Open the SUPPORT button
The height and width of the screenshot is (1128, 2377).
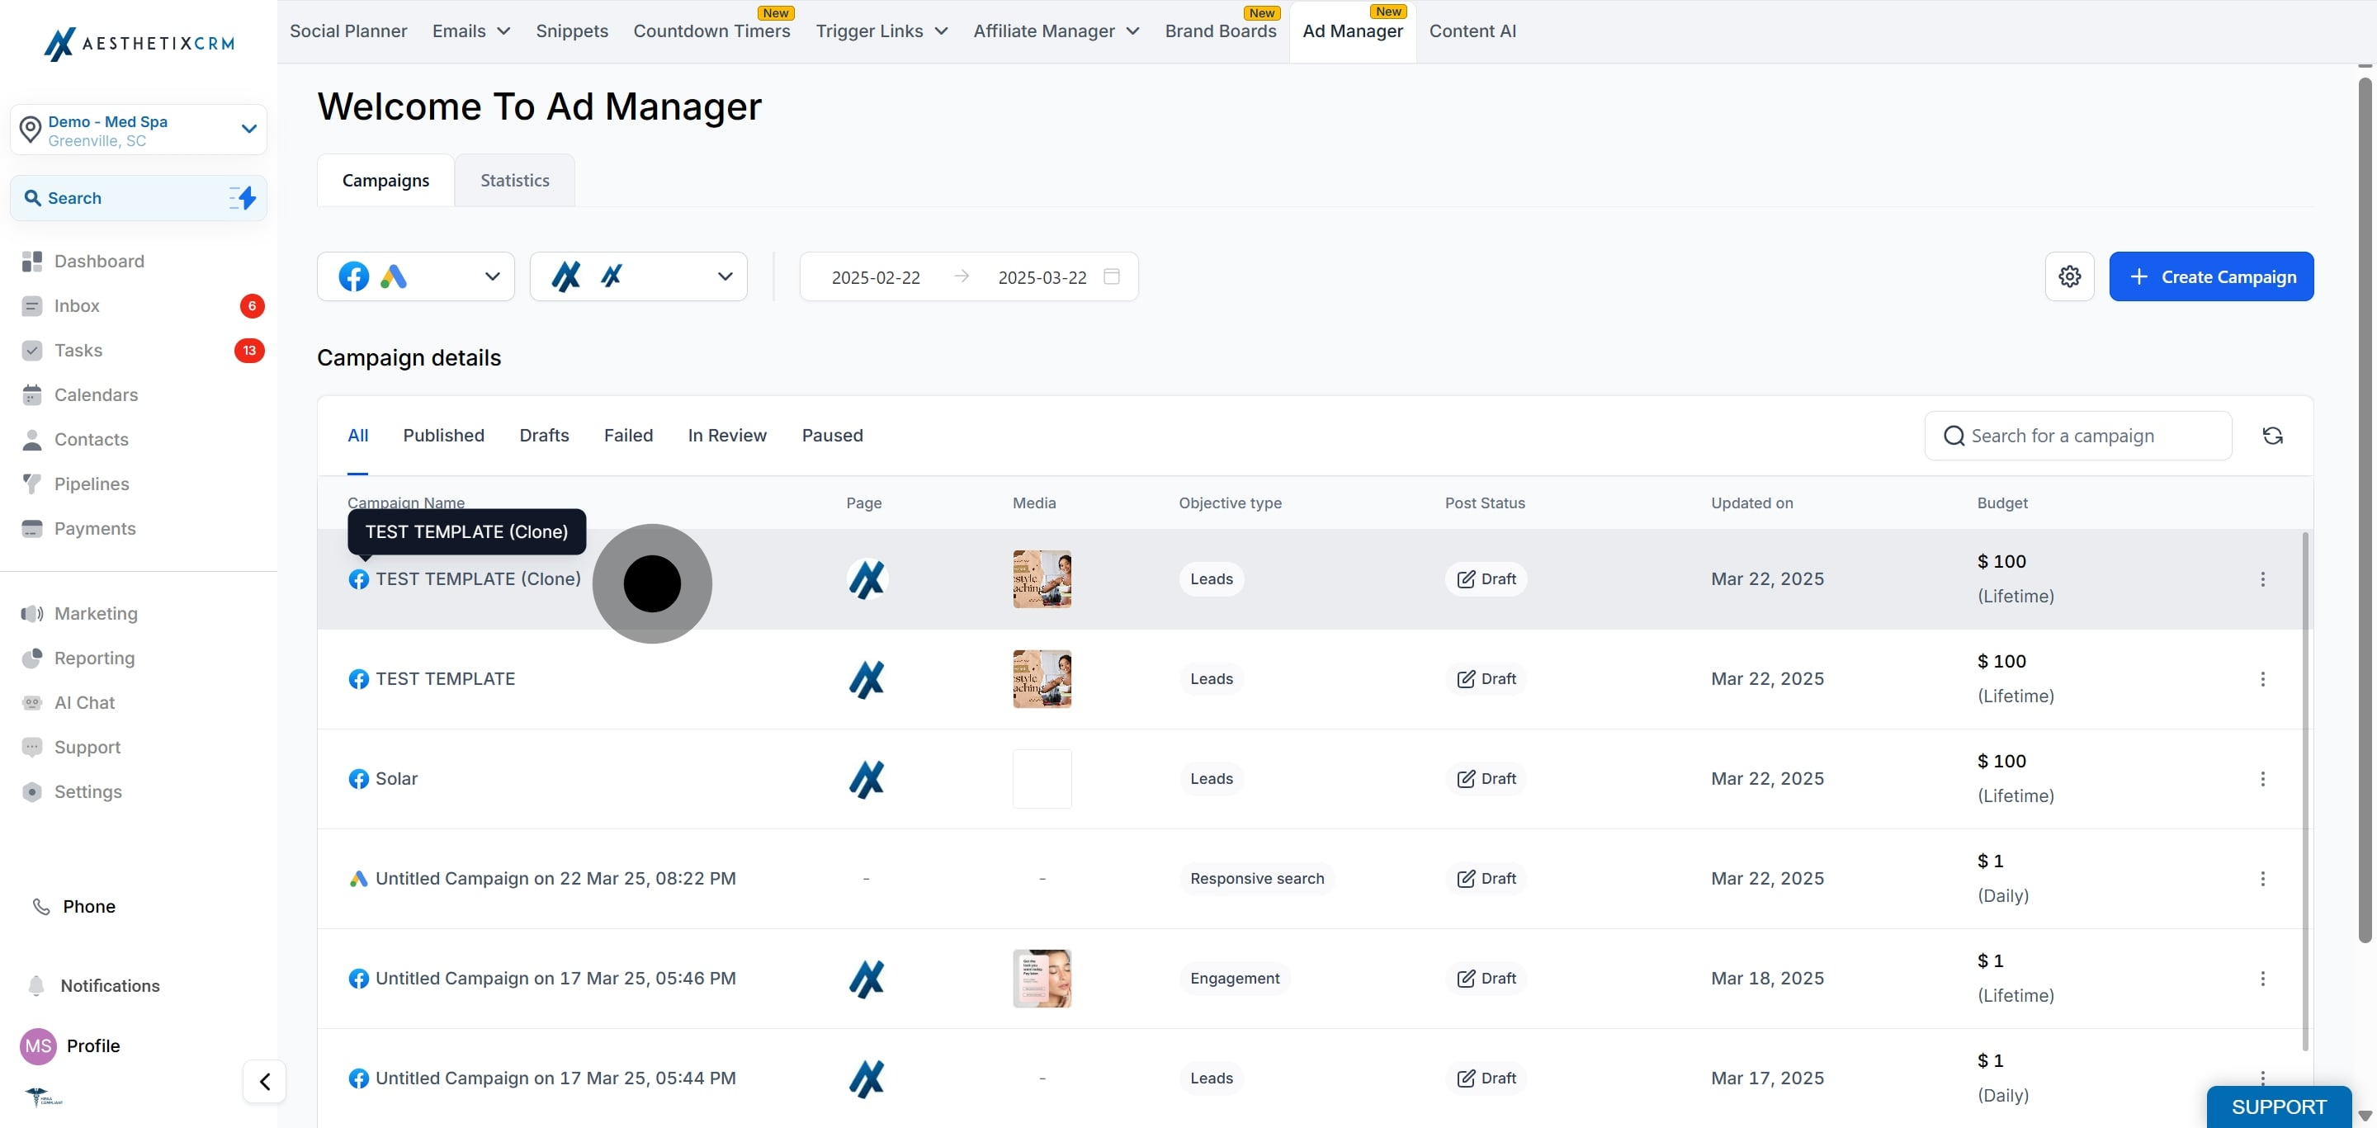[2277, 1106]
